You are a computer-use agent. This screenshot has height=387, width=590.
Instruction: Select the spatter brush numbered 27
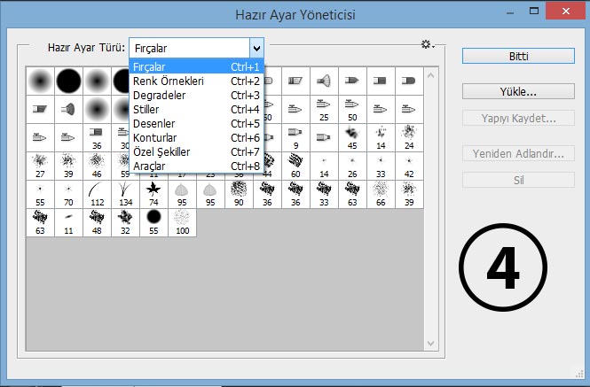(x=40, y=166)
